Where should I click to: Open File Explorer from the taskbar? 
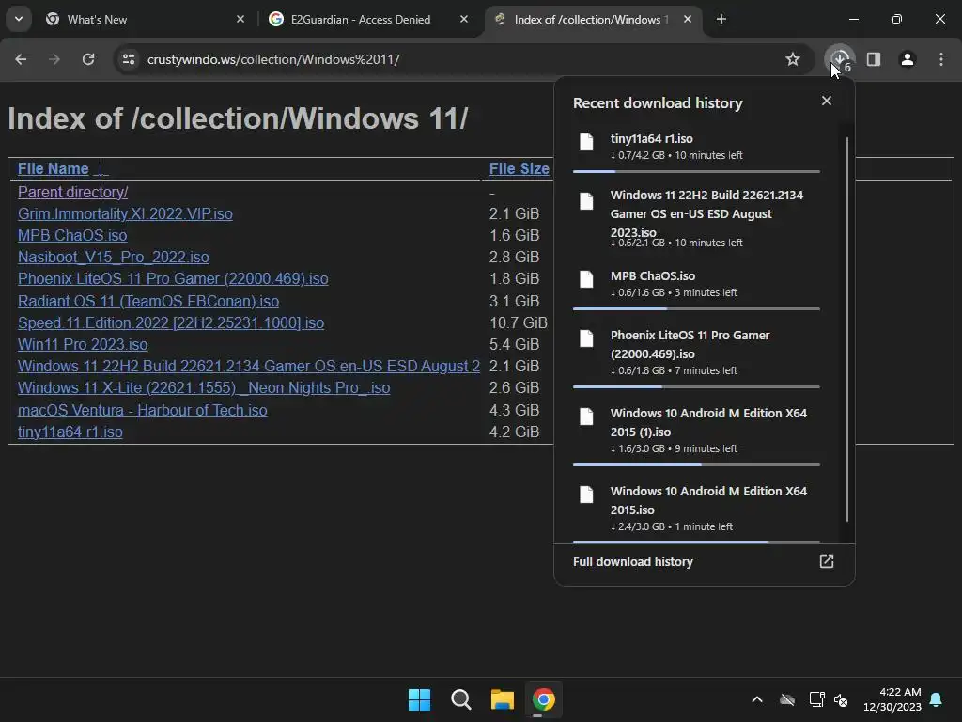click(x=503, y=699)
